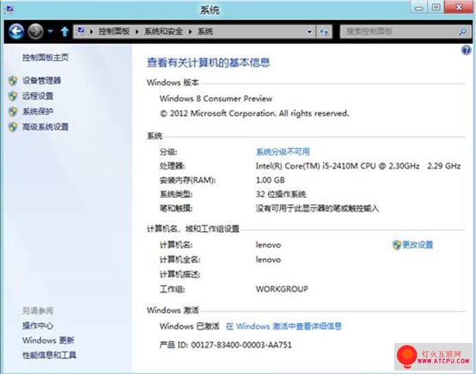Screen dimensions: 476x374
Task: Open 操作中心 link
Action: pyautogui.click(x=38, y=326)
